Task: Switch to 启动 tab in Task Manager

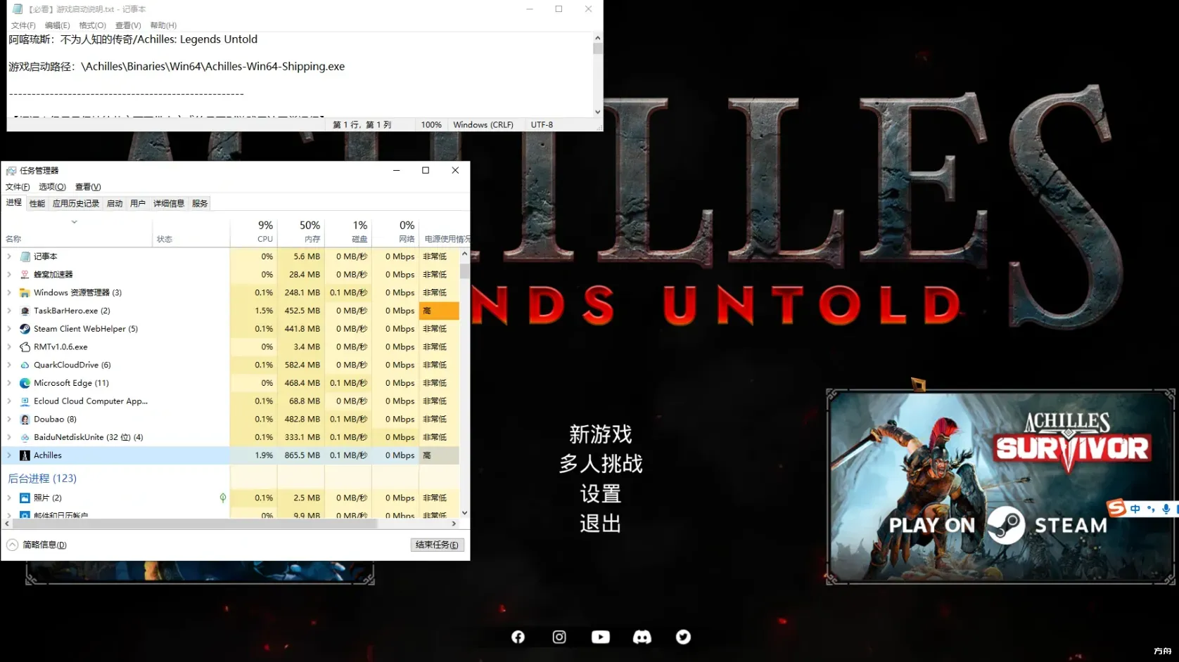Action: (115, 204)
